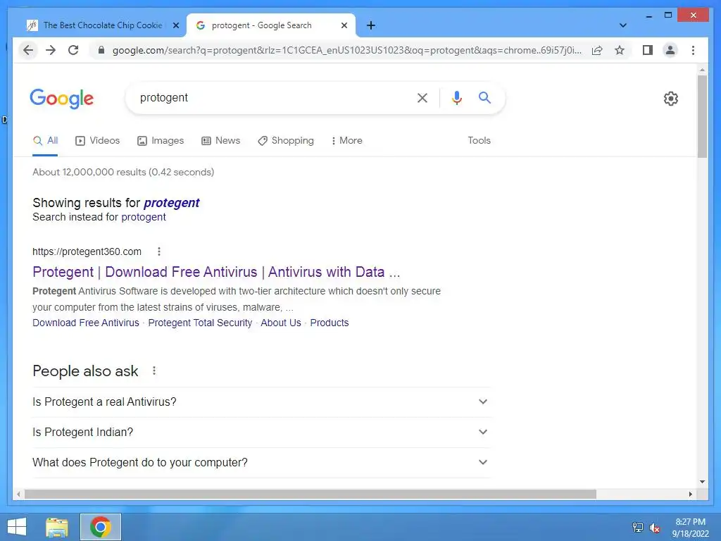Submit search with the magnifier icon
Screen dimensions: 721x541
point(484,97)
